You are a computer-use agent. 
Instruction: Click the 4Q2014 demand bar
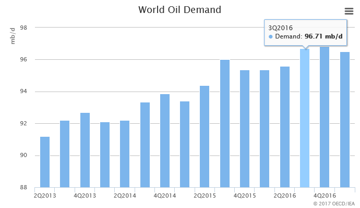[165, 141]
